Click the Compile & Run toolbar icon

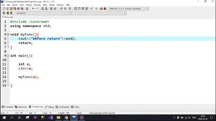point(83,9)
